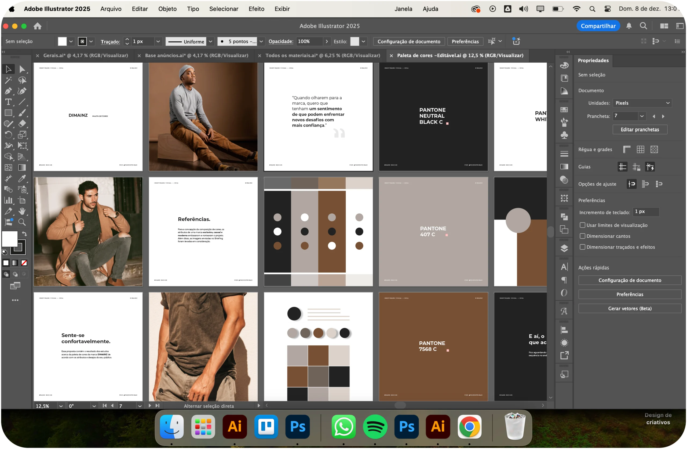Open the Efeito menu
This screenshot has height=449, width=687.
tap(257, 9)
